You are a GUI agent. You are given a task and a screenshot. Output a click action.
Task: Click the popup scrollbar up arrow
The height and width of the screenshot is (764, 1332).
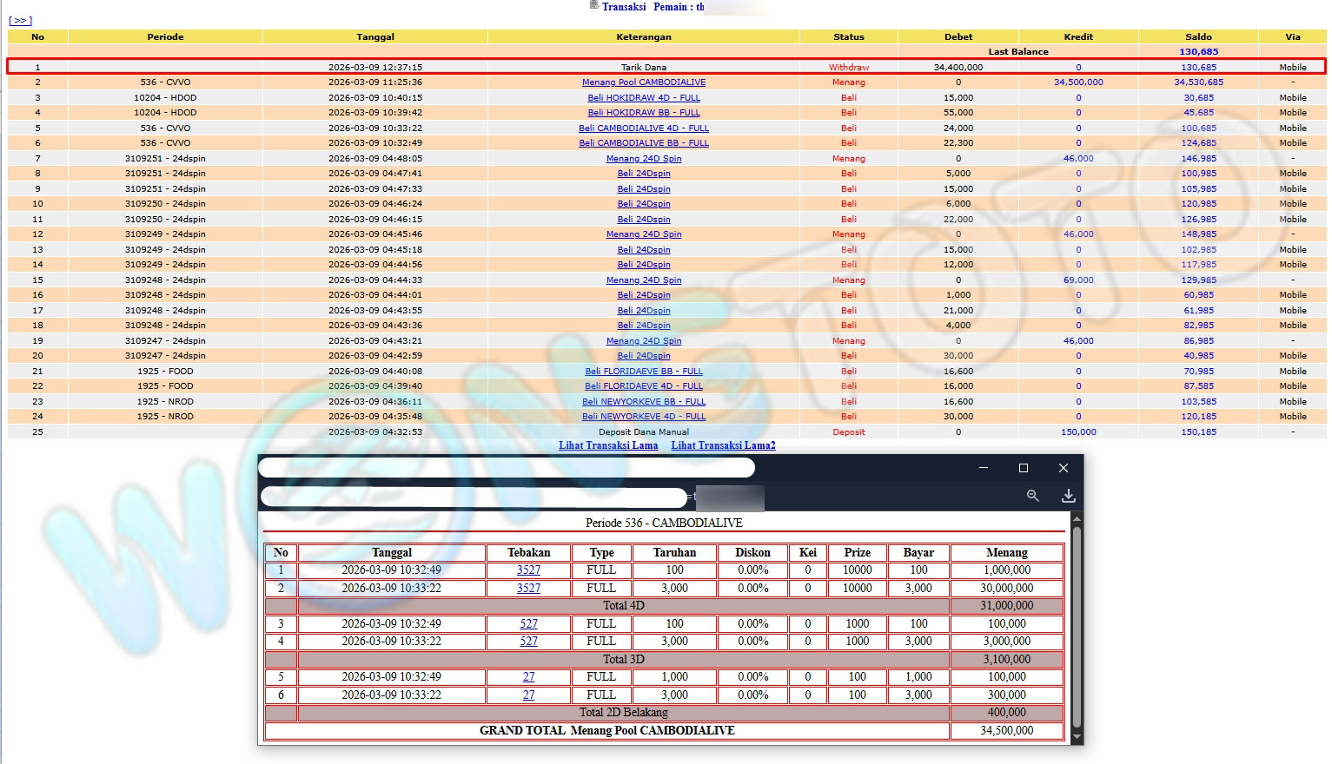pyautogui.click(x=1077, y=519)
